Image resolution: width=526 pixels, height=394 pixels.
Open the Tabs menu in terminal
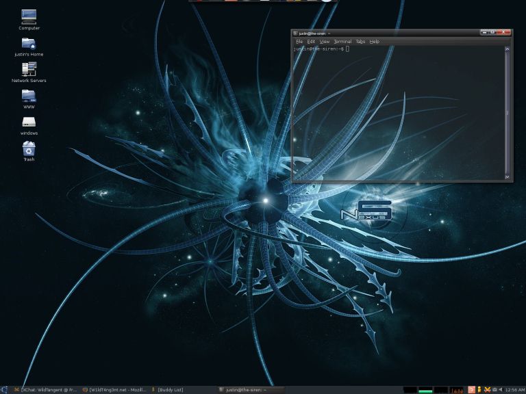[360, 42]
